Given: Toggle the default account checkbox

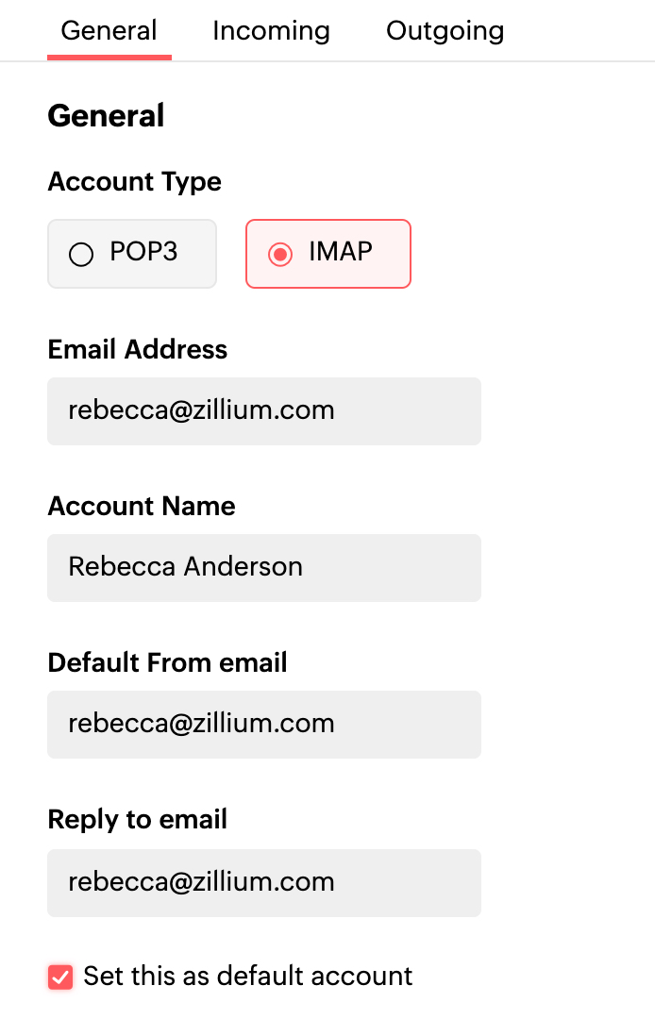Looking at the screenshot, I should coord(60,977).
